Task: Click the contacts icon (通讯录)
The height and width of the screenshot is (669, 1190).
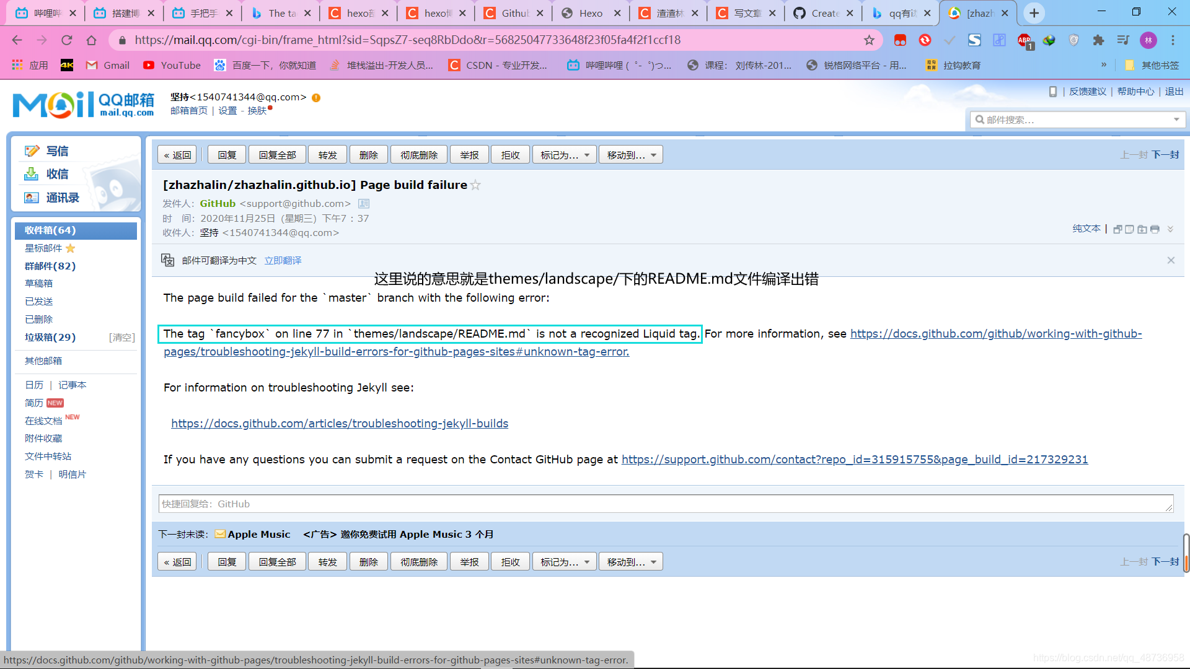Action: pos(32,198)
